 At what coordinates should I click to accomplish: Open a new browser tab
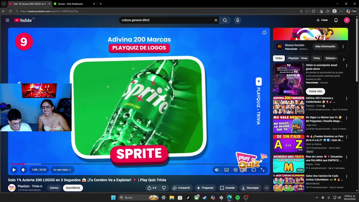click(x=101, y=4)
